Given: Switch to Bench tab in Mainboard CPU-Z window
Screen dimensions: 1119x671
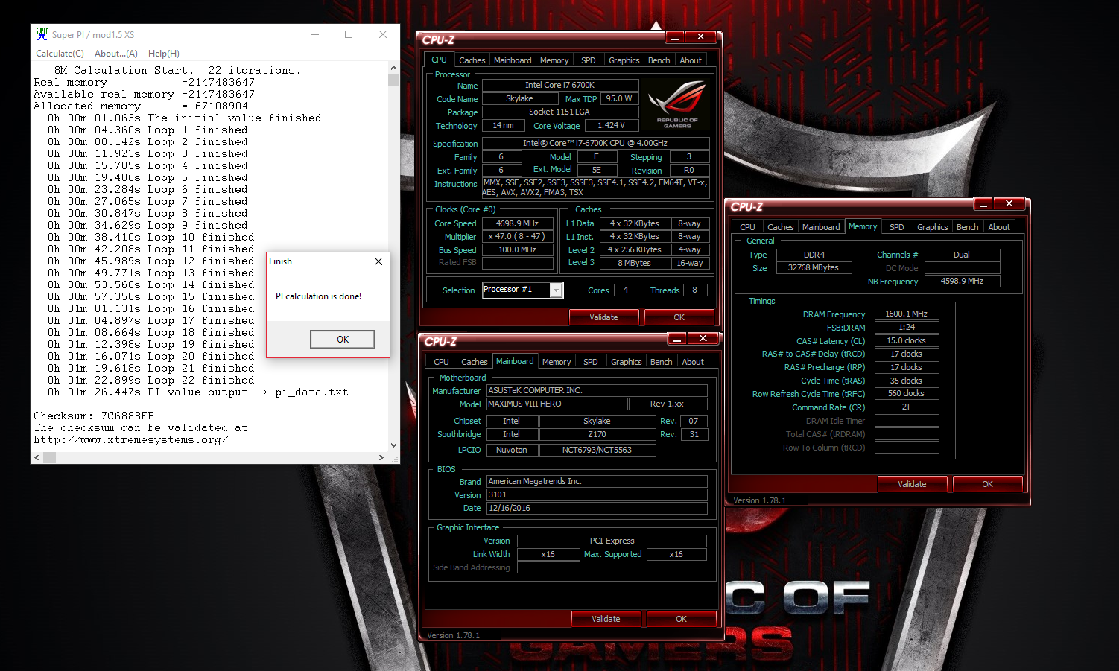Looking at the screenshot, I should tap(662, 362).
